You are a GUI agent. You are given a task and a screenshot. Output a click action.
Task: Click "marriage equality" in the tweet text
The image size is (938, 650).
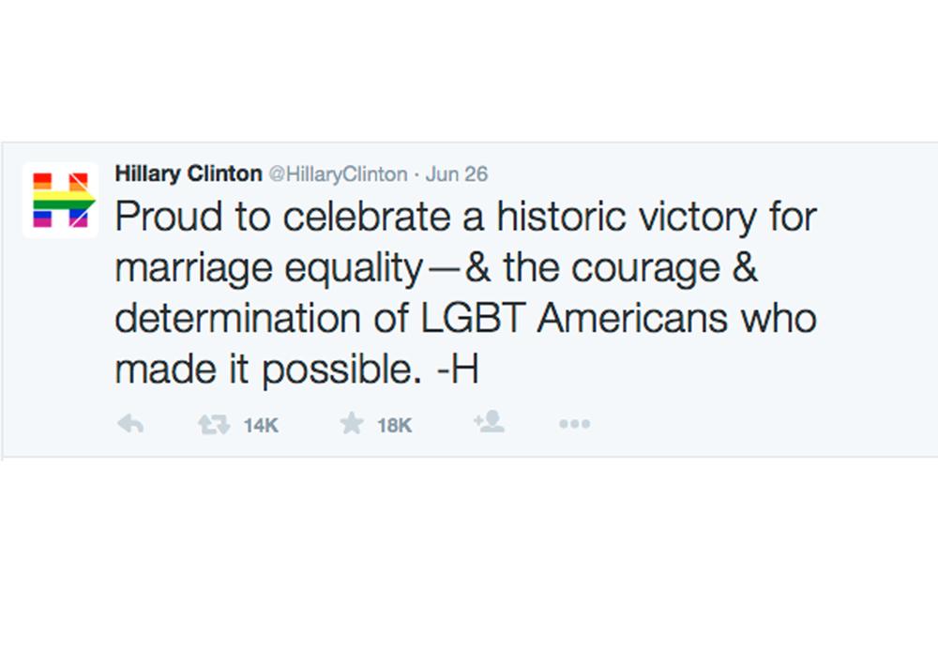tap(268, 270)
